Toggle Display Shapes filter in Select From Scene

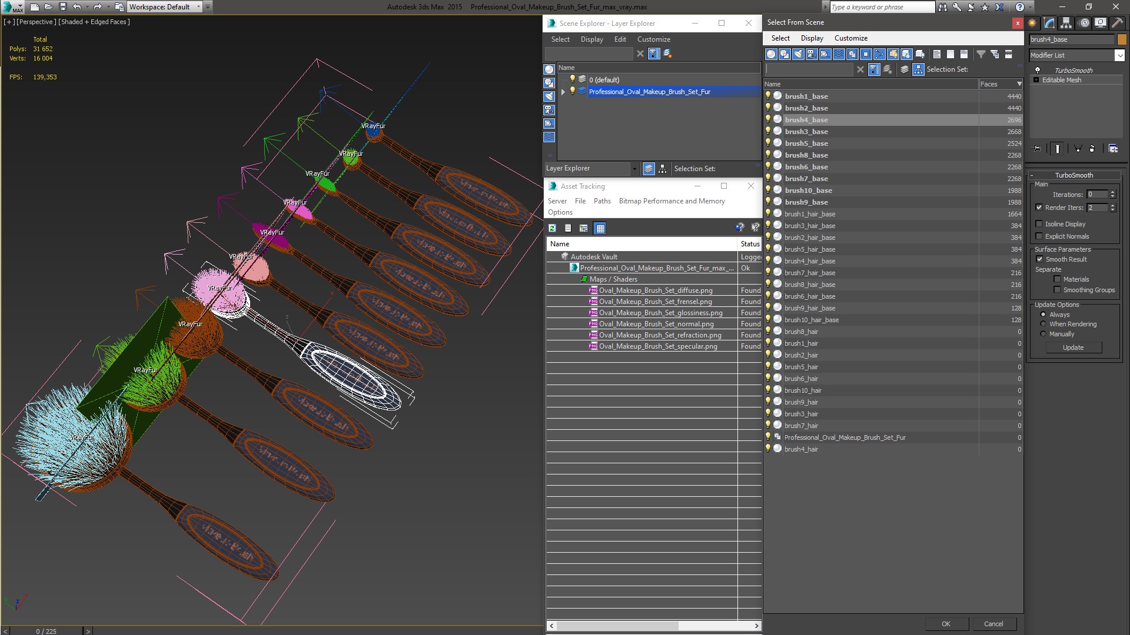785,54
